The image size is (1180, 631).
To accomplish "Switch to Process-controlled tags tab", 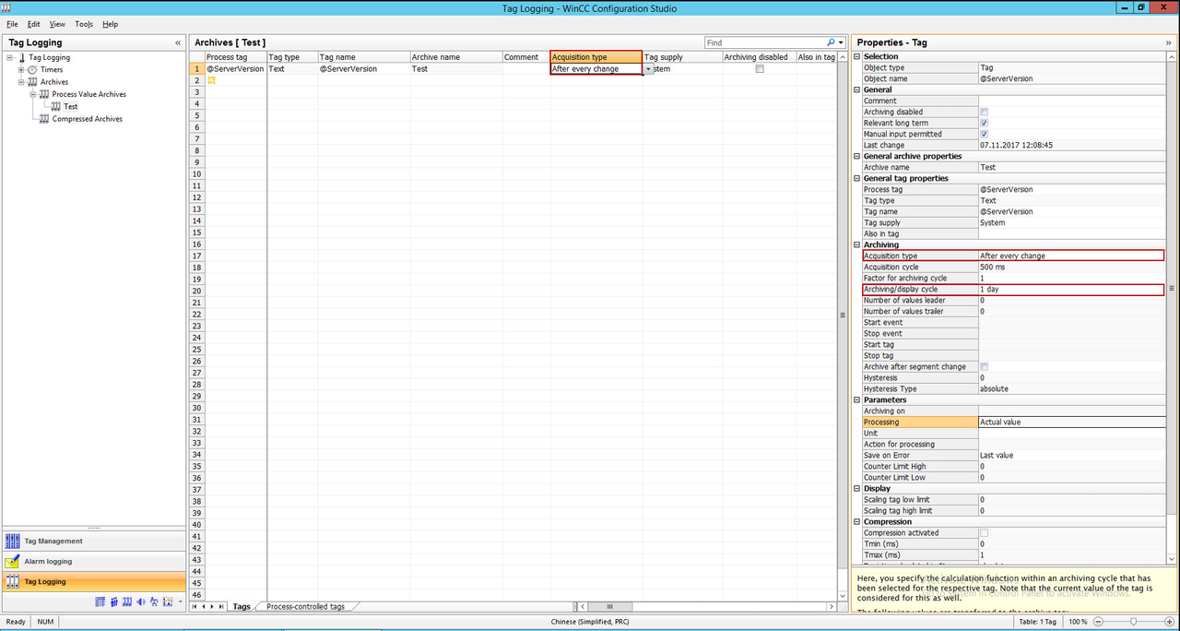I will (305, 607).
